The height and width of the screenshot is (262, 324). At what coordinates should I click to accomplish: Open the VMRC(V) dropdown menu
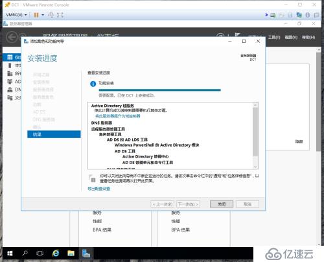point(16,15)
